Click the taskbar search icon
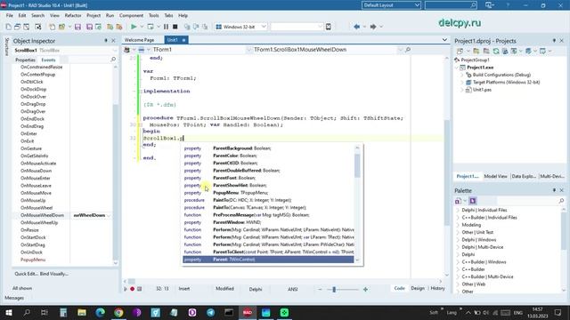The width and height of the screenshot is (570, 320). click(27, 312)
